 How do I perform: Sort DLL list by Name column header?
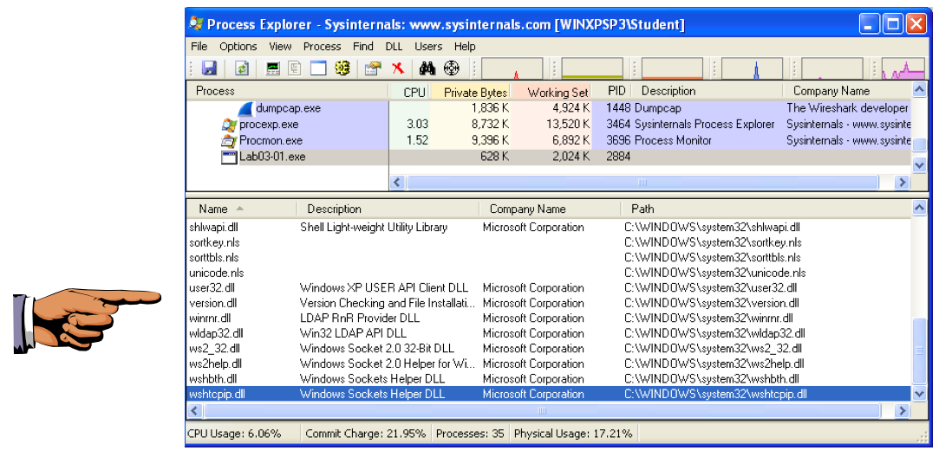241,209
